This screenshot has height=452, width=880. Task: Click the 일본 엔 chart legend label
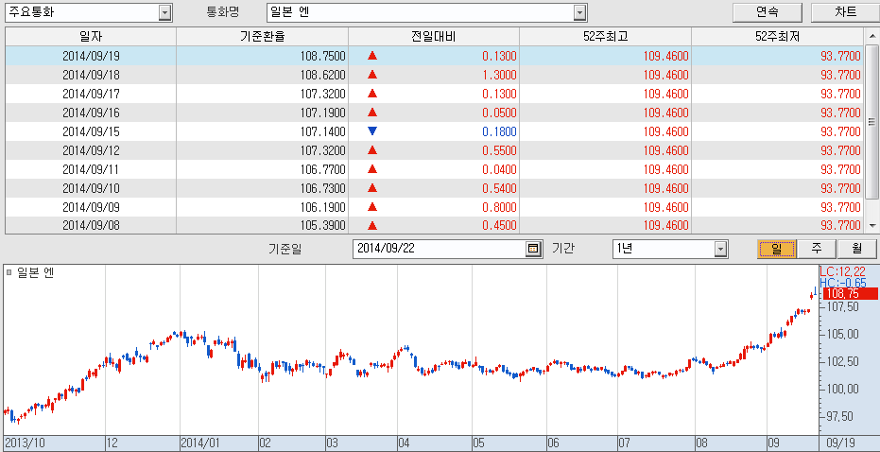click(35, 273)
